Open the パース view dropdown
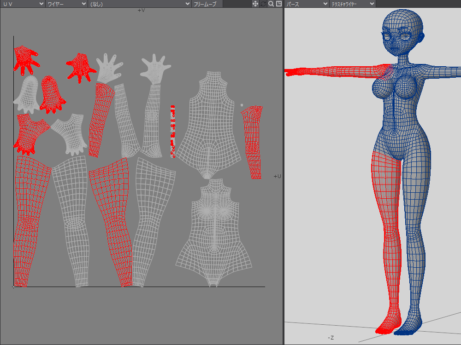461x345 pixels. coord(306,4)
